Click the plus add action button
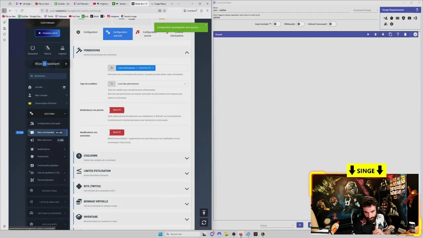The image size is (423, 238). point(300,225)
